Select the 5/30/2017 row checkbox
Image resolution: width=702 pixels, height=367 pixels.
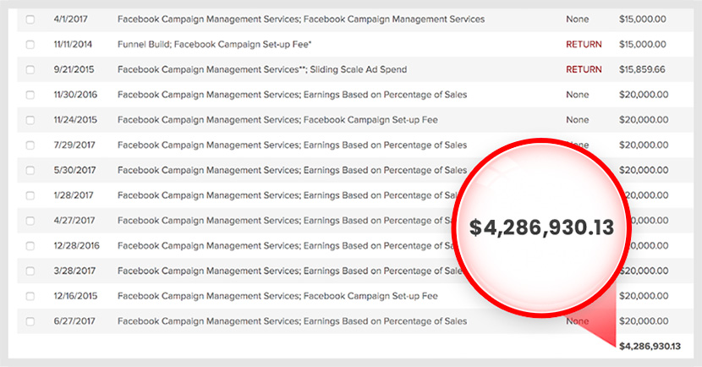(30, 170)
